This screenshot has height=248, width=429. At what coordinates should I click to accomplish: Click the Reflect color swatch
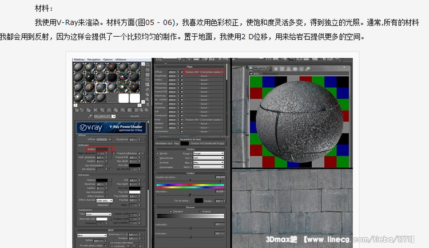102,149
